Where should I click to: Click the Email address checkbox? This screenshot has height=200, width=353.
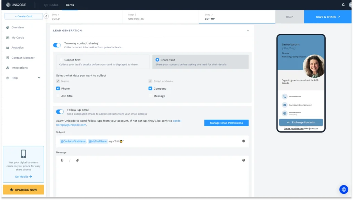coord(150,81)
